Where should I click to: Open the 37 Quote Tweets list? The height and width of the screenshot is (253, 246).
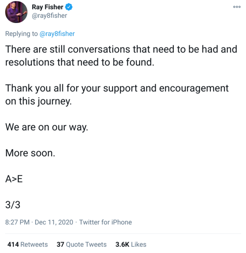(81, 244)
